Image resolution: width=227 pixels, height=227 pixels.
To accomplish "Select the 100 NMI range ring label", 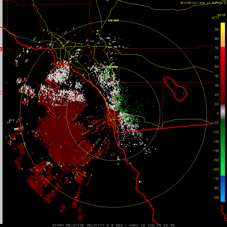I will click(x=113, y=21).
